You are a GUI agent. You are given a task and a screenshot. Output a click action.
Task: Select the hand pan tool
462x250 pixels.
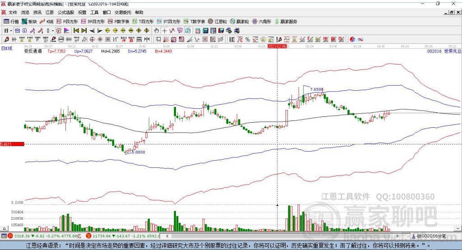[157, 31]
